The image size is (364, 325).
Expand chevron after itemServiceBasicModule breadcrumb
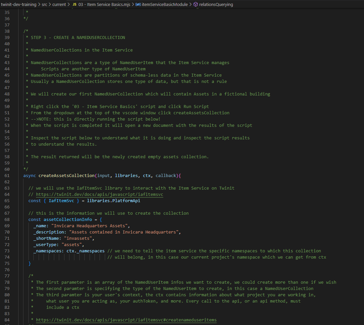click(x=190, y=4)
